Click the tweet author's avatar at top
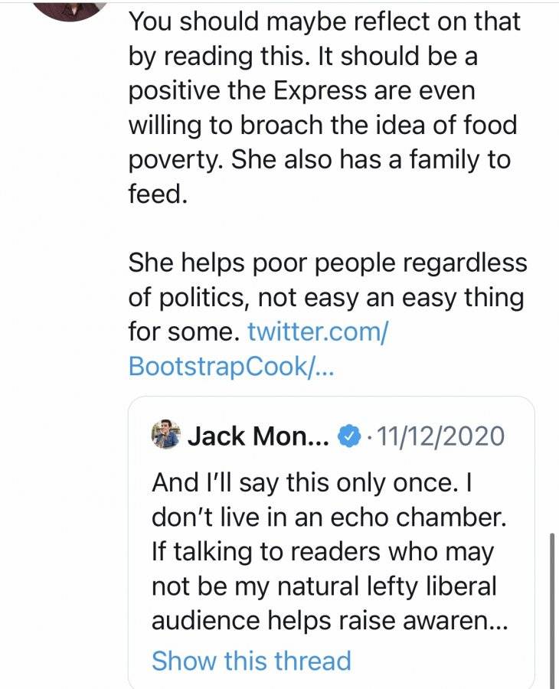Screen dimensions: 559x689 click(70, 10)
